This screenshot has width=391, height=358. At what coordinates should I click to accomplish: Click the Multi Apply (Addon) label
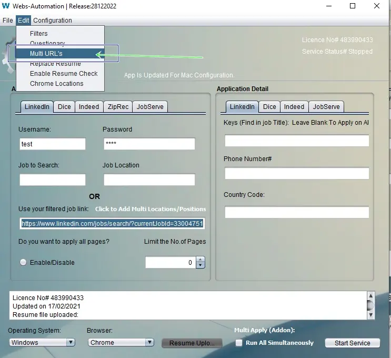(265, 330)
